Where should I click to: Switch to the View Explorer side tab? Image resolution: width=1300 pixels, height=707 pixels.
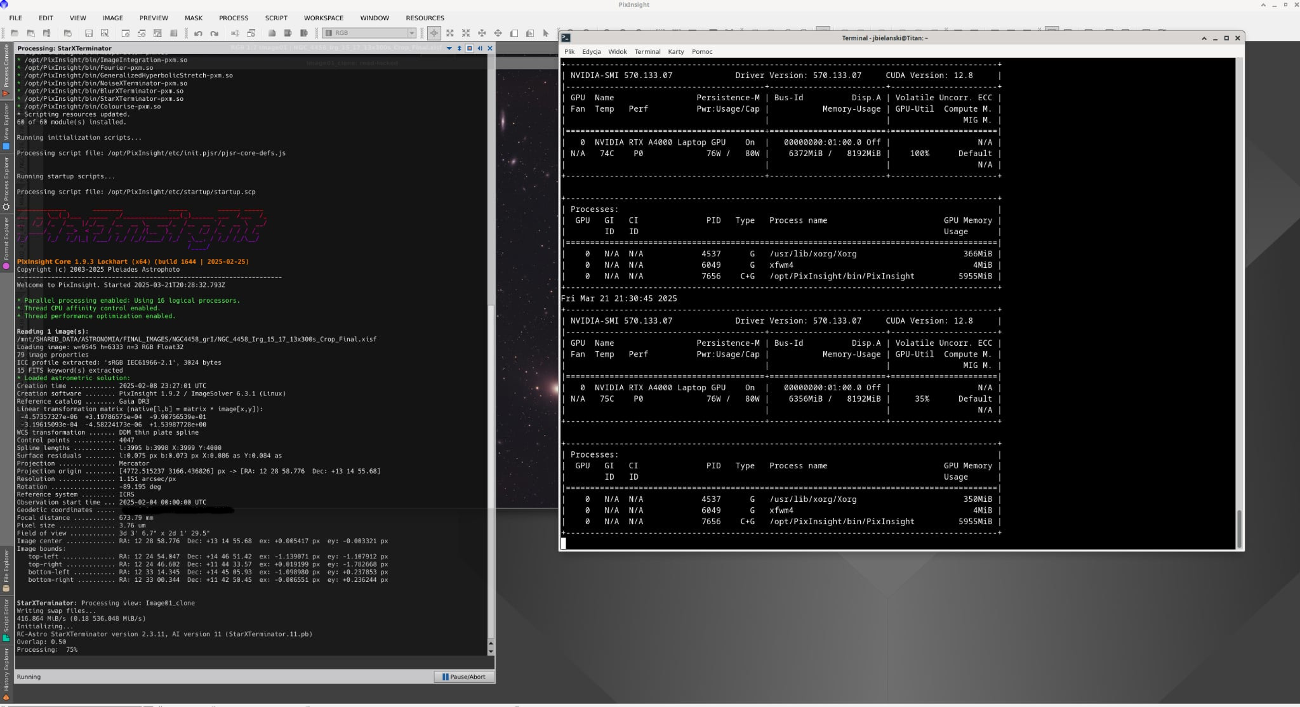(6, 126)
